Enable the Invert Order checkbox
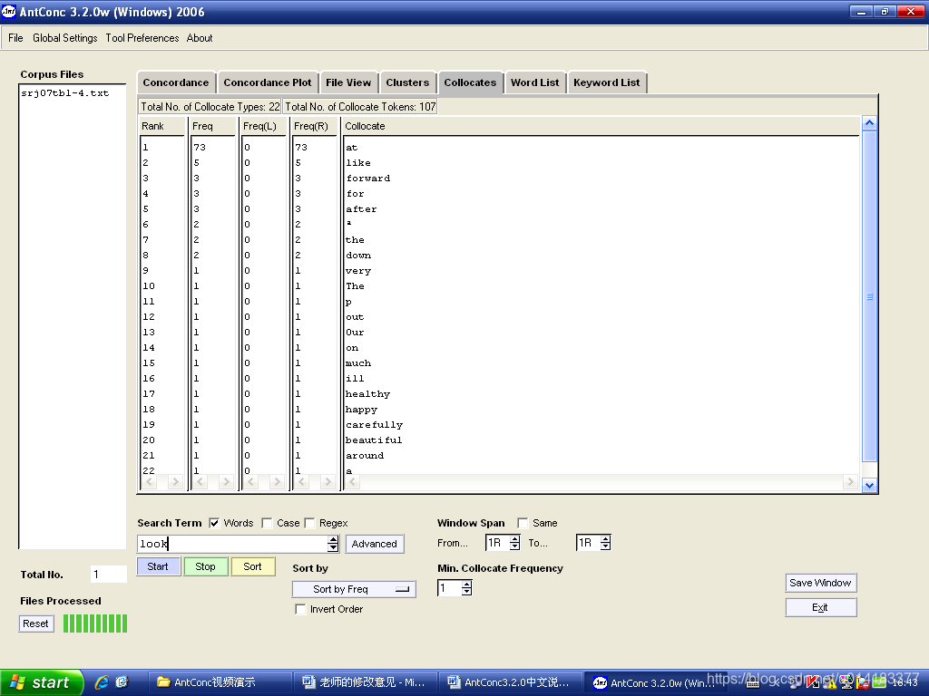The image size is (929, 696). (300, 609)
